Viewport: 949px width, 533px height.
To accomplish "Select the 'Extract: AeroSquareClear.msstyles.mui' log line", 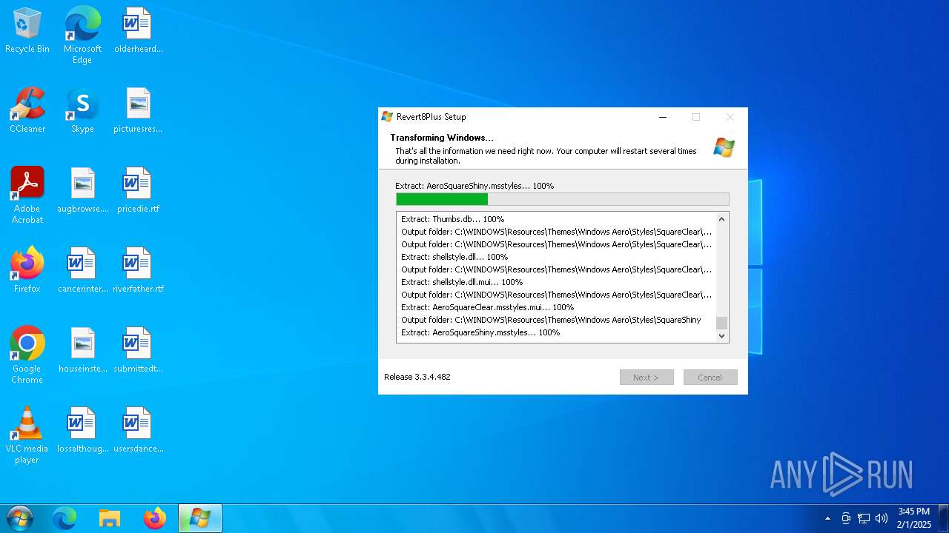I will point(488,307).
